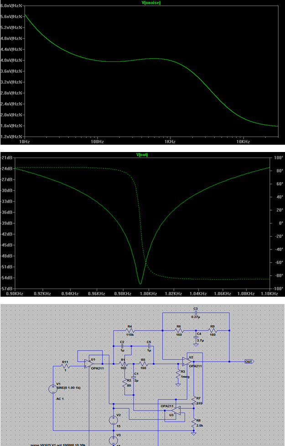
Task: Select resistor R9 symbol
Action: click(x=212, y=331)
